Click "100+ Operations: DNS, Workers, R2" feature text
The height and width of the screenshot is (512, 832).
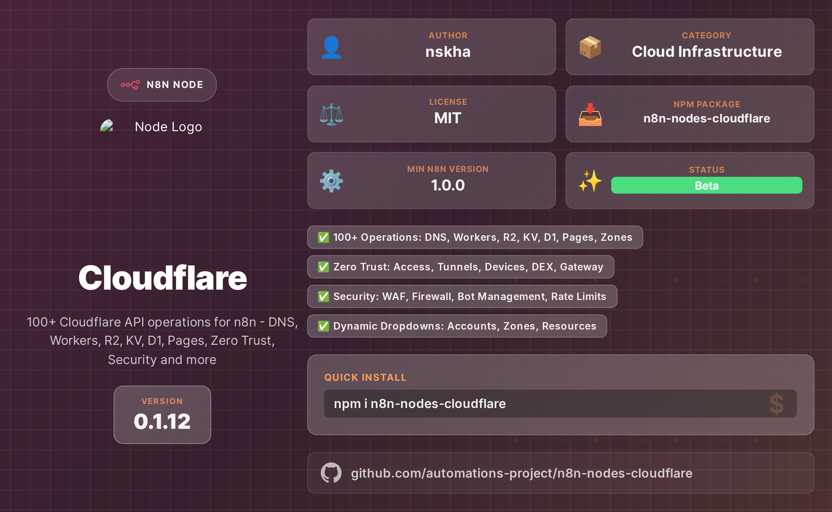click(483, 237)
